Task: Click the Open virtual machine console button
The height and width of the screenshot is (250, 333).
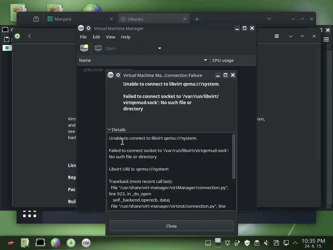Action: (x=106, y=48)
